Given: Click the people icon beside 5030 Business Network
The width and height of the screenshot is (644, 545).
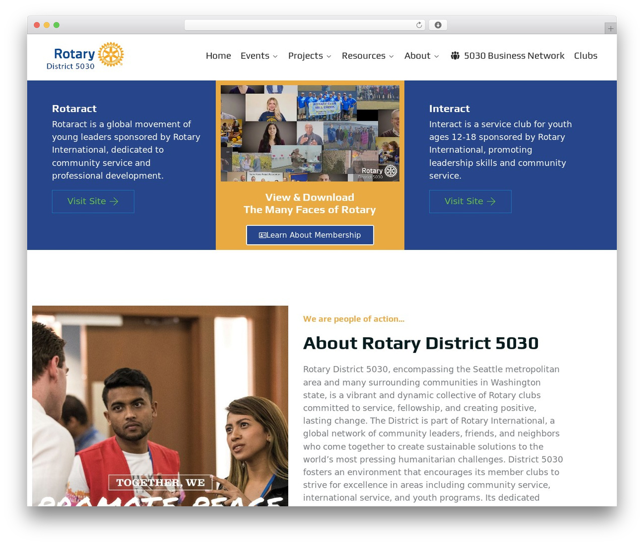Looking at the screenshot, I should [455, 56].
